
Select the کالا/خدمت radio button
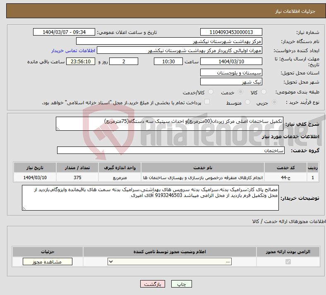(x=211, y=92)
